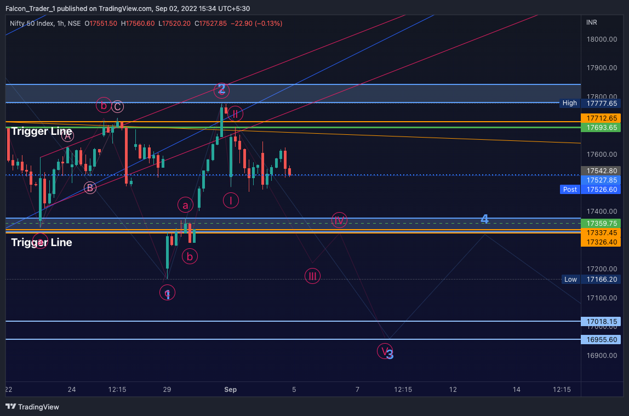Select the light blue 17018.15 price tag
Image resolution: width=629 pixels, height=416 pixels.
point(601,321)
